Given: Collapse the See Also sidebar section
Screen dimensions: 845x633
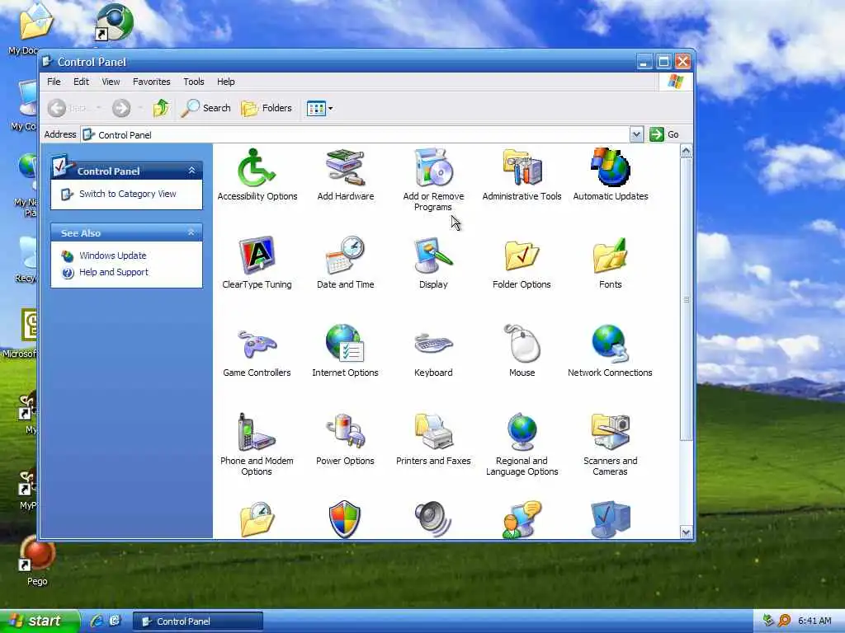Looking at the screenshot, I should tap(191, 232).
